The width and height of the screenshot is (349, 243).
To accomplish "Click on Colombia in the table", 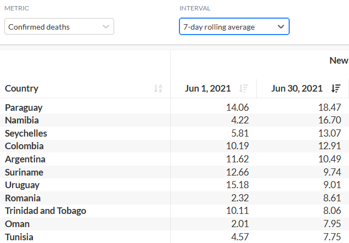I will (24, 146).
